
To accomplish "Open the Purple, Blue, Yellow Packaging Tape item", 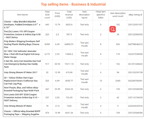I will 22,89.
